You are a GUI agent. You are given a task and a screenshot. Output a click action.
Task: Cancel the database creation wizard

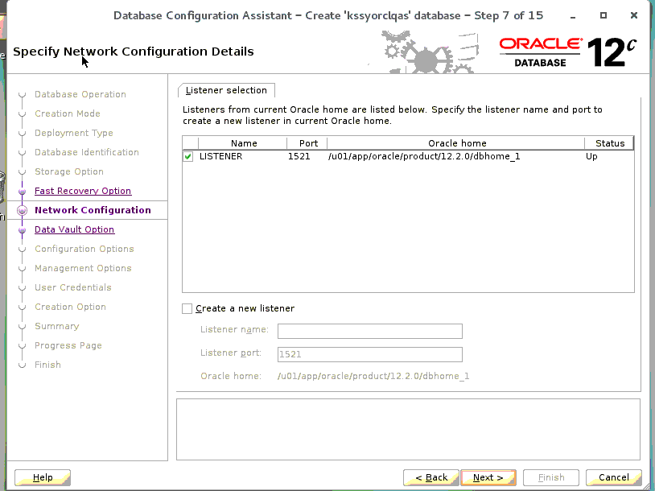pos(613,477)
